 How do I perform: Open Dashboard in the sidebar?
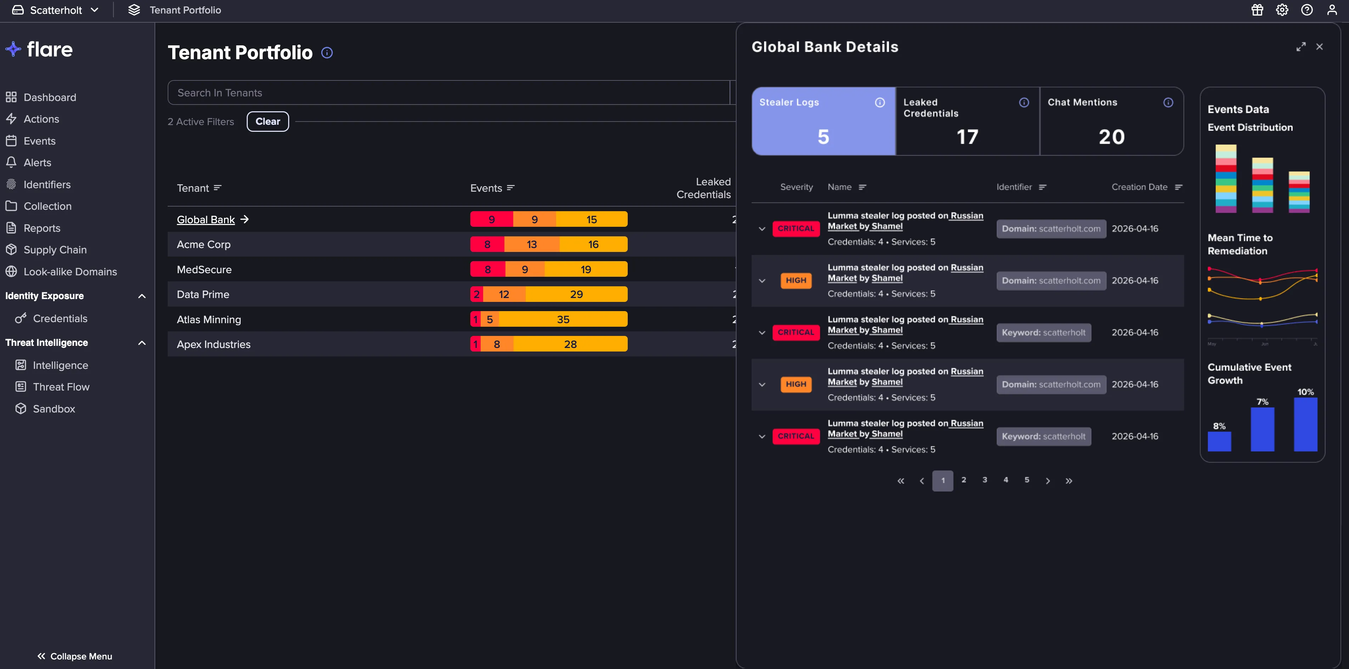[41, 97]
